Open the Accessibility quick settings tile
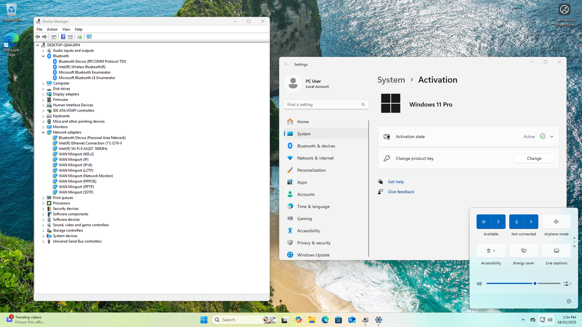 pyautogui.click(x=491, y=251)
